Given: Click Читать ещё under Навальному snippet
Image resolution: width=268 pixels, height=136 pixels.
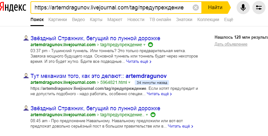Looking at the screenshot, I should [180, 126].
